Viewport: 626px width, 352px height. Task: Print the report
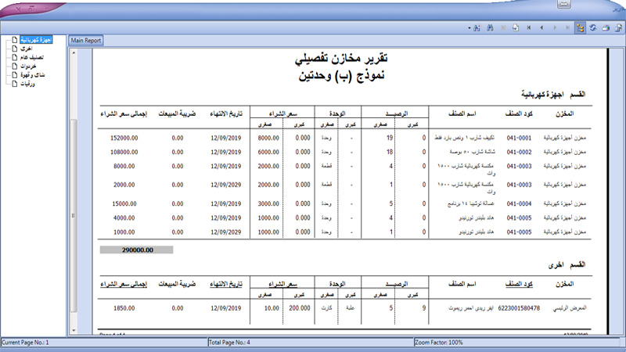606,28
